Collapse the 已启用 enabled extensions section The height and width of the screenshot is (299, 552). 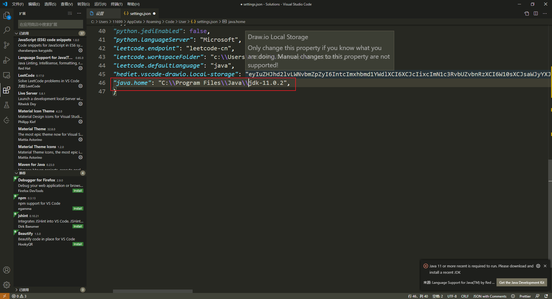point(50,33)
